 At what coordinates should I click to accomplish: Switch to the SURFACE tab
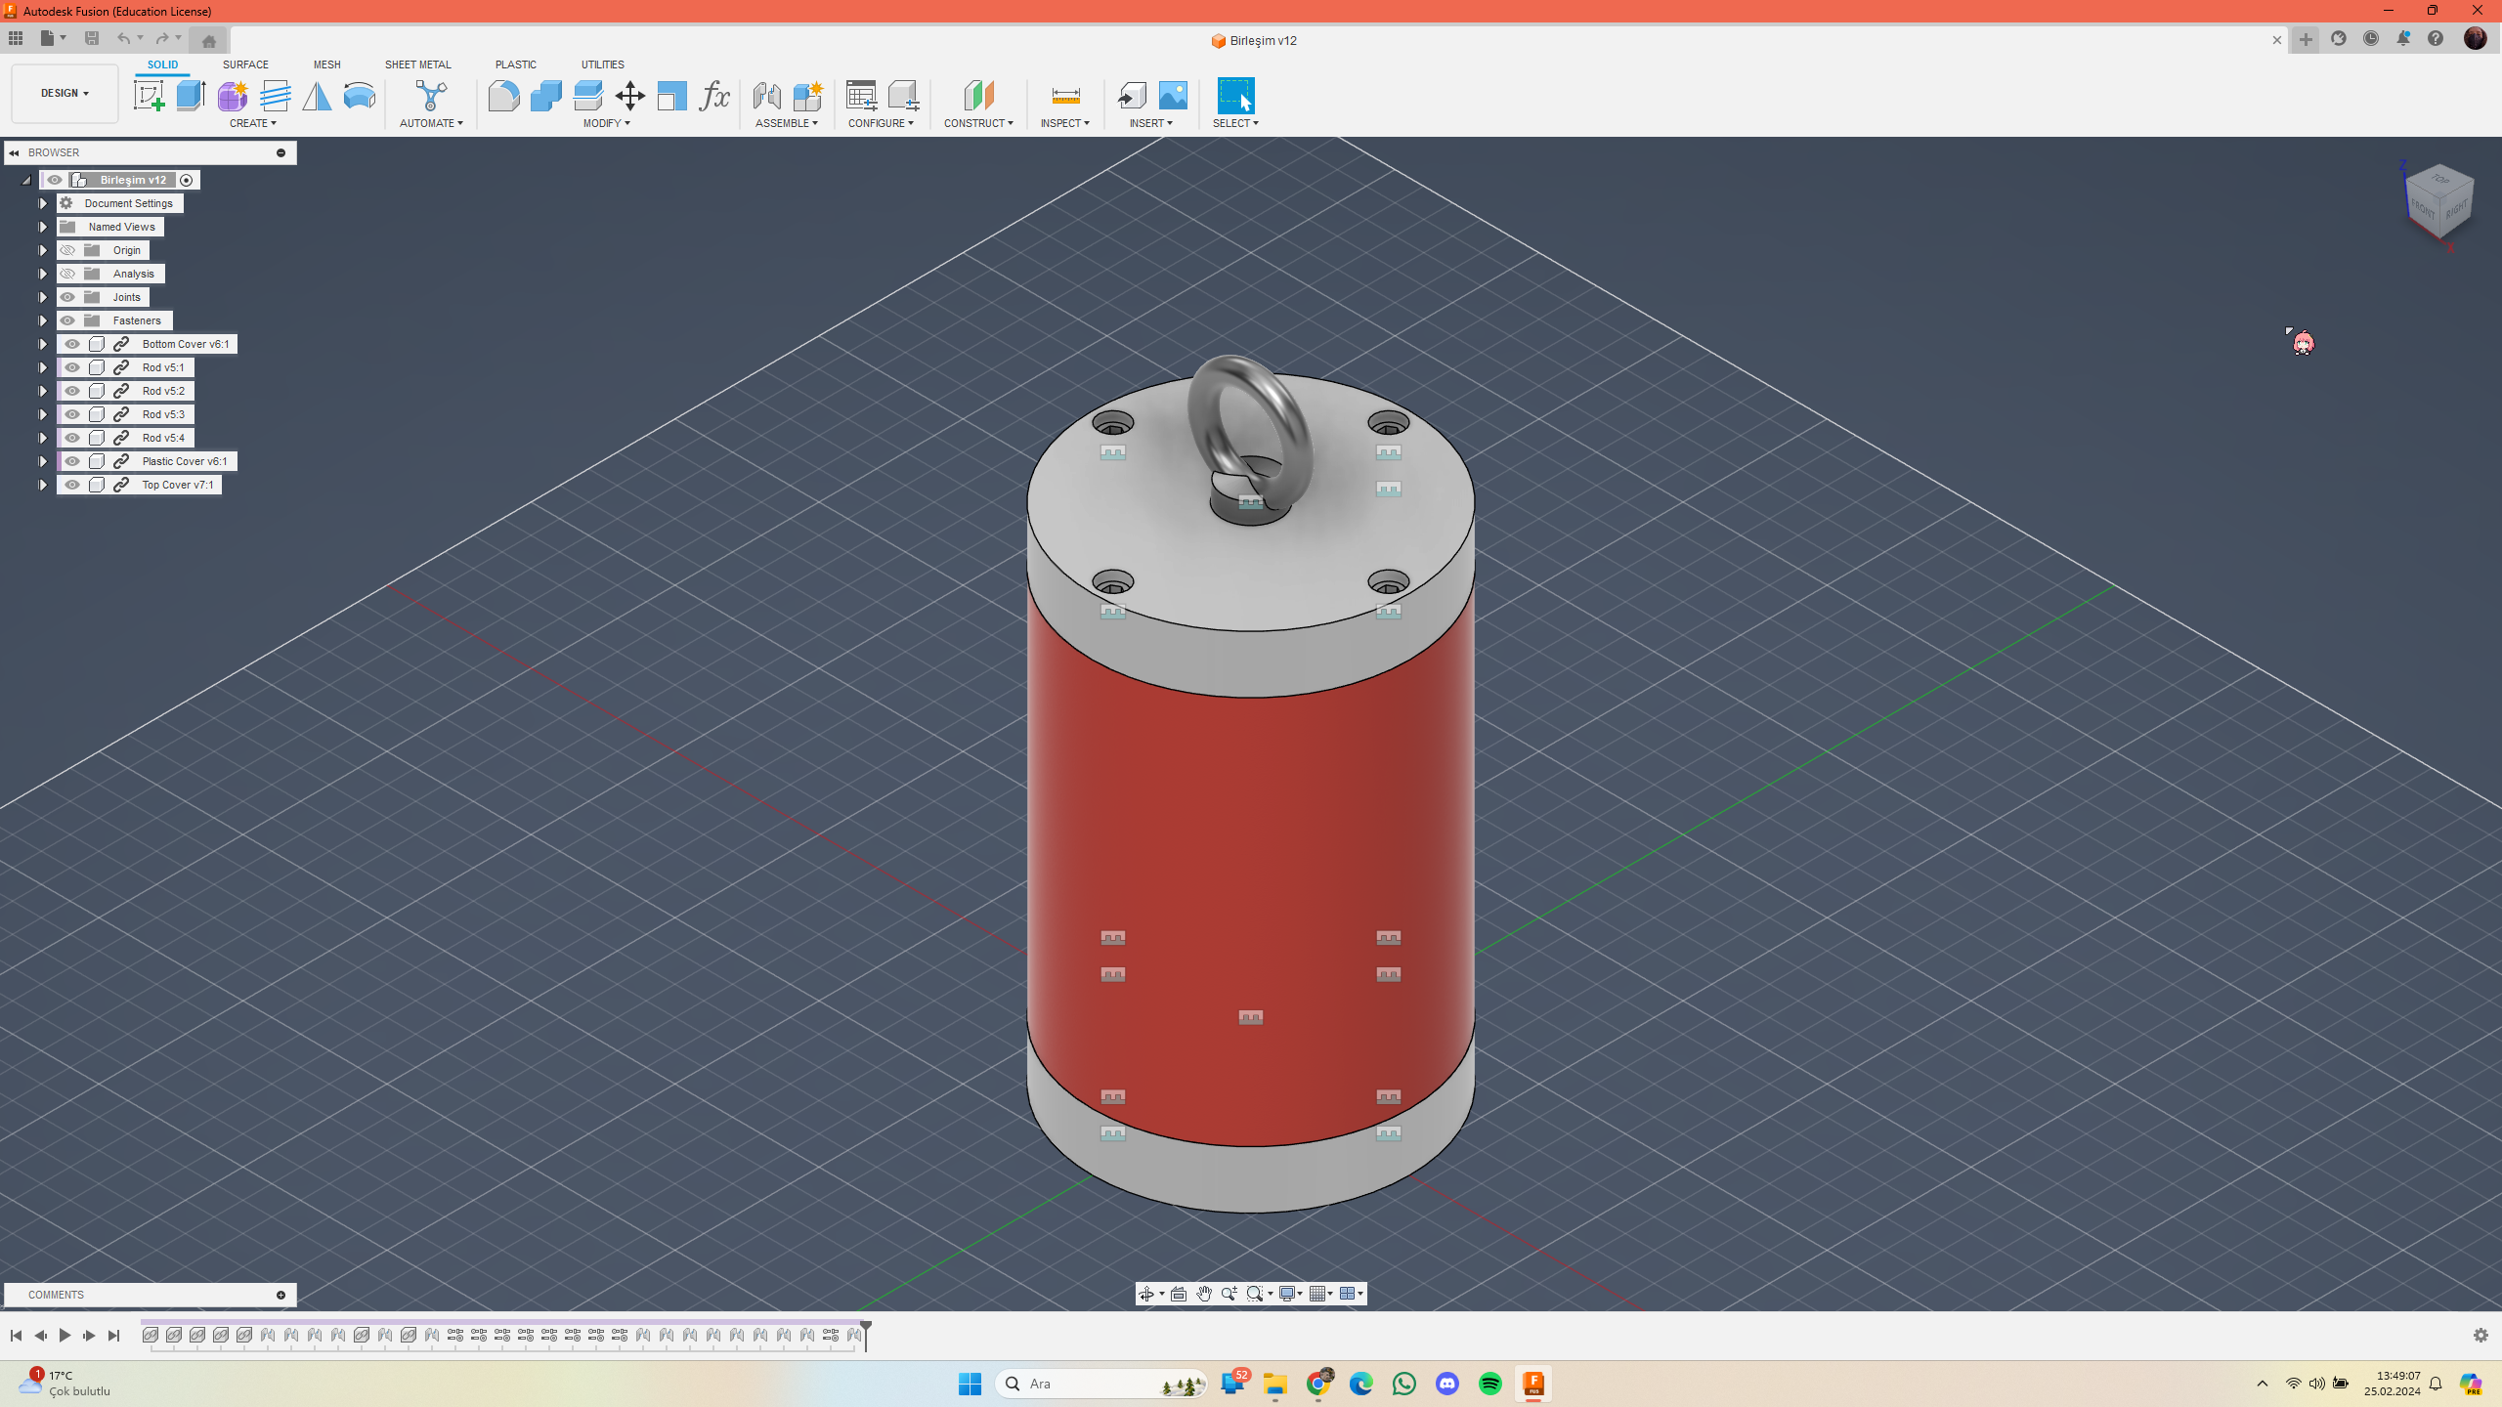pos(245,64)
